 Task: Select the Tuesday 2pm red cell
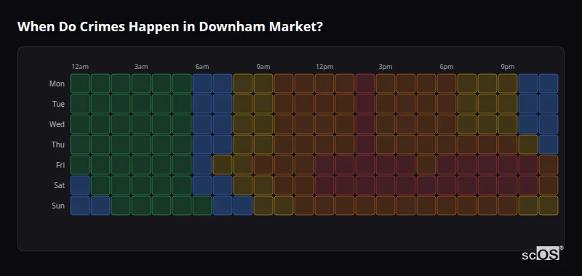[x=365, y=104]
